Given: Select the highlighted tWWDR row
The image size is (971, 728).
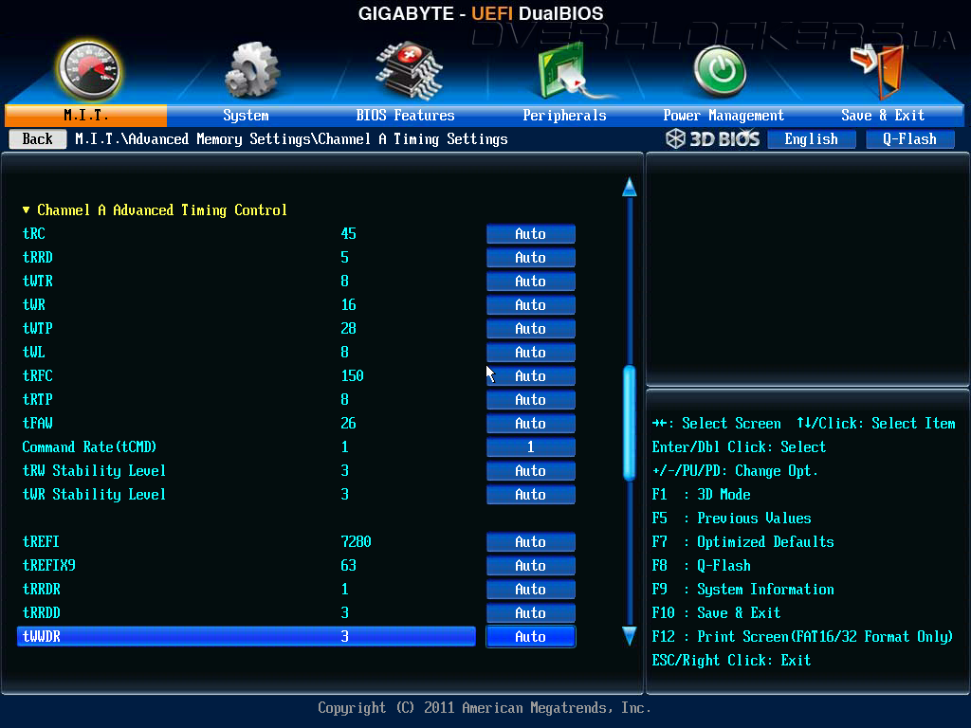Looking at the screenshot, I should click(x=247, y=636).
